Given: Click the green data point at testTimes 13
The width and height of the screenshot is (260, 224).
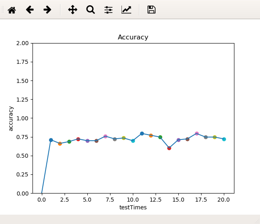Looking at the screenshot, I should [x=160, y=137].
